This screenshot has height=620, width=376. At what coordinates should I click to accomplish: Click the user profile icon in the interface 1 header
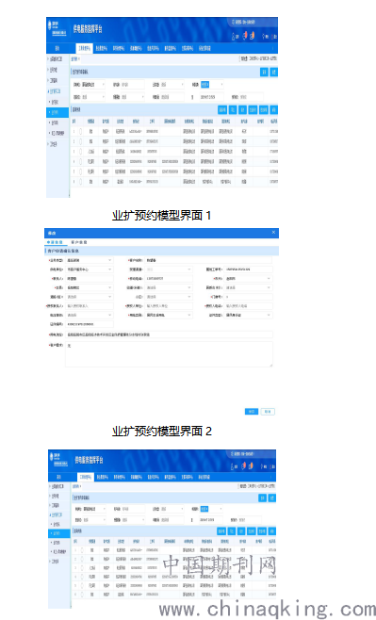tap(234, 37)
